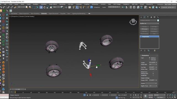Open the Hierarchy tab in command panel
This screenshot has height=99, width=177.
pos(148,17)
